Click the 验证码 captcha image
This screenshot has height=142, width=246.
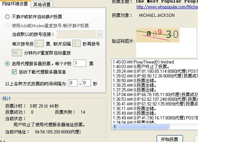click(157, 35)
